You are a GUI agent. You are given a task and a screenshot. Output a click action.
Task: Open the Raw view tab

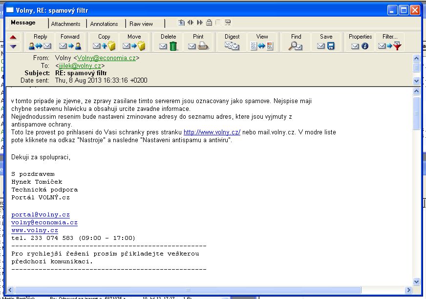pyautogui.click(x=141, y=24)
